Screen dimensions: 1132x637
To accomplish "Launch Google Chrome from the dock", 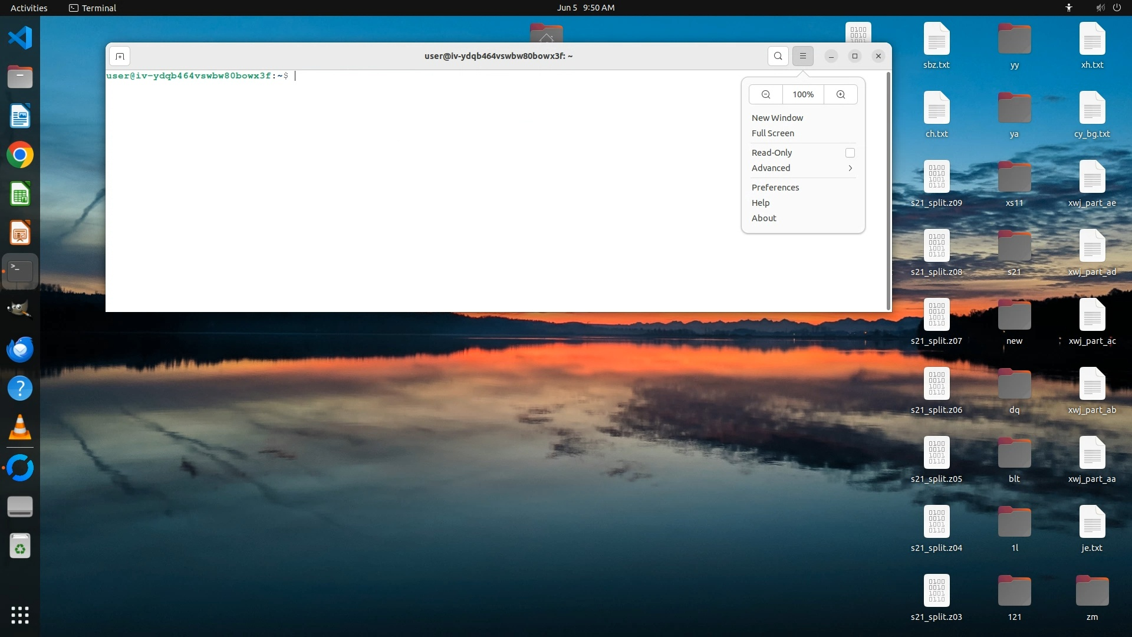I will 19,155.
